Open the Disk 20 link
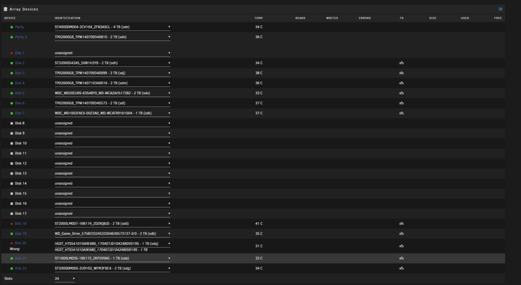The height and width of the screenshot is (285, 521). point(21,243)
